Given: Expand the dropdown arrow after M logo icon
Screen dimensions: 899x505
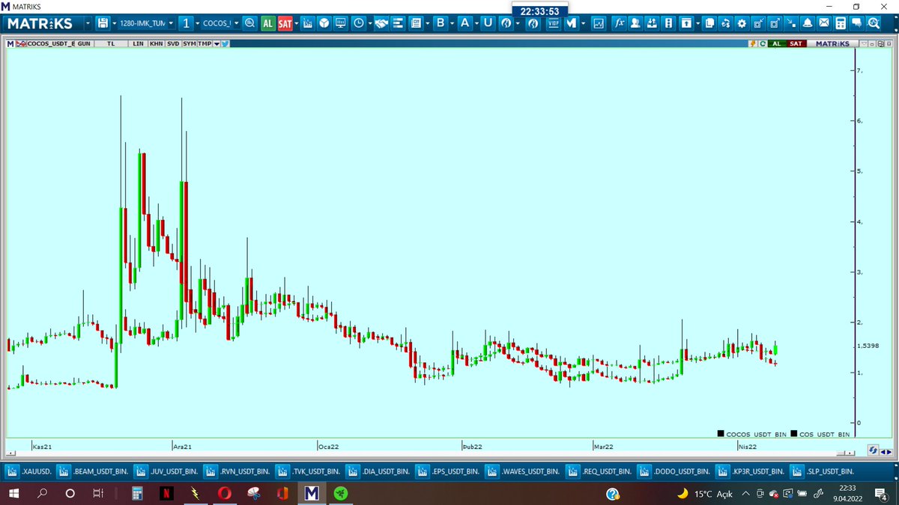Looking at the screenshot, I should (x=584, y=23).
